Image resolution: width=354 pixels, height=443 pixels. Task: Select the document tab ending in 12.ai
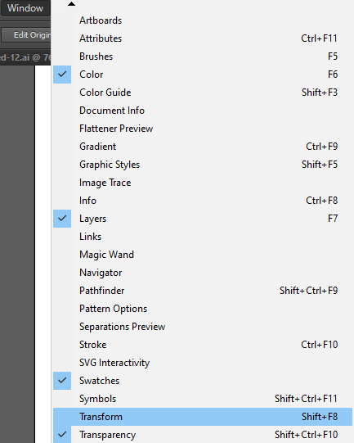tap(25, 57)
